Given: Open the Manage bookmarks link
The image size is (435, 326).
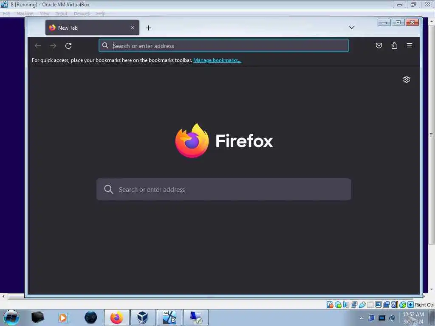Looking at the screenshot, I should coord(217,60).
